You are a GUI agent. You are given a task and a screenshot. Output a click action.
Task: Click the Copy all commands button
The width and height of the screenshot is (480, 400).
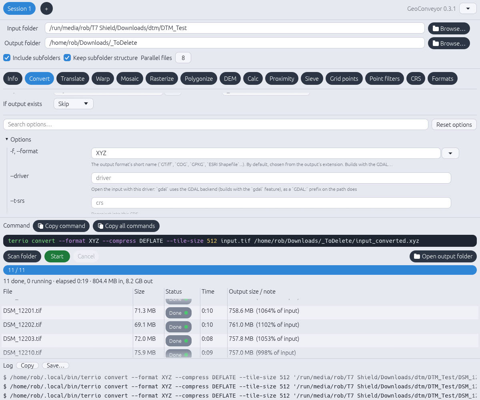point(126,226)
